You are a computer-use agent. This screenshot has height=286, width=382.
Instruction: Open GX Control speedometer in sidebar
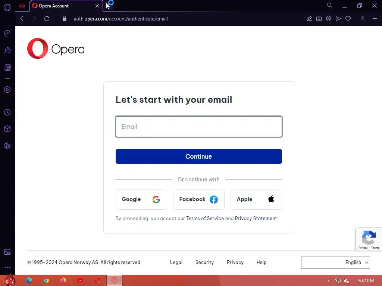tap(7, 33)
